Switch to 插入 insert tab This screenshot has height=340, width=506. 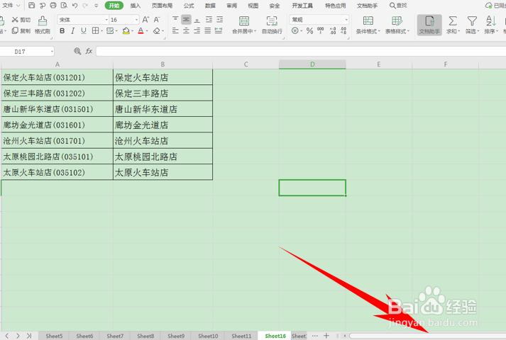[136, 6]
